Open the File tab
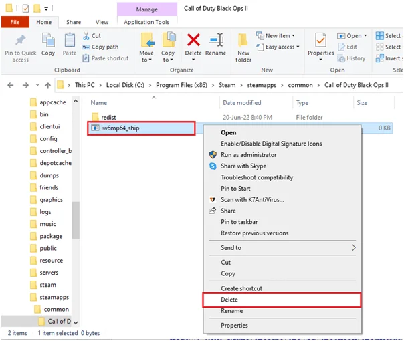 pyautogui.click(x=15, y=22)
